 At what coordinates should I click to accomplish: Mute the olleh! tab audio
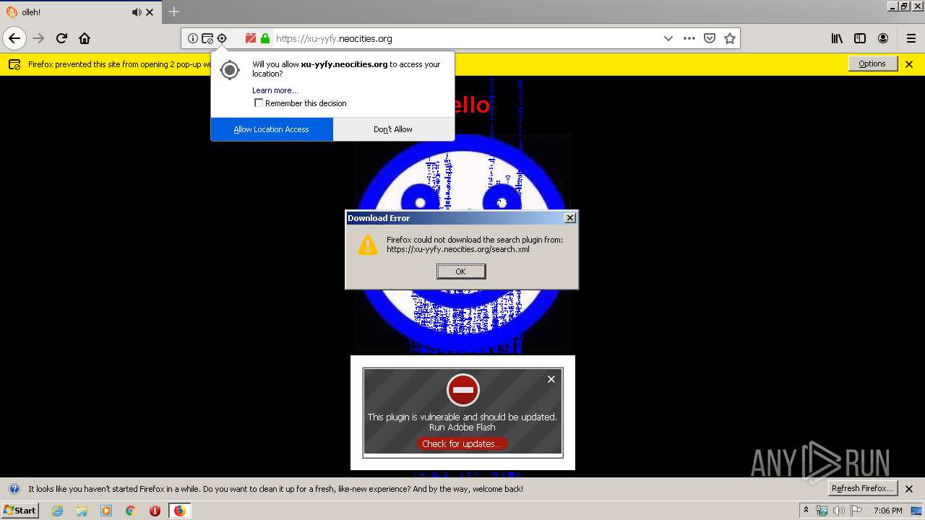tap(137, 12)
